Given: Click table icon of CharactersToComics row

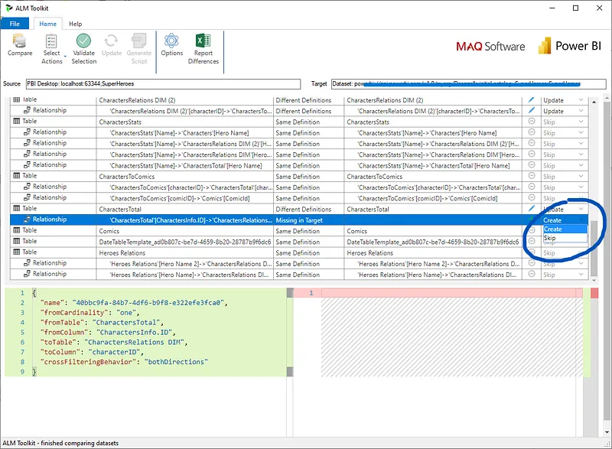Looking at the screenshot, I should tap(16, 176).
